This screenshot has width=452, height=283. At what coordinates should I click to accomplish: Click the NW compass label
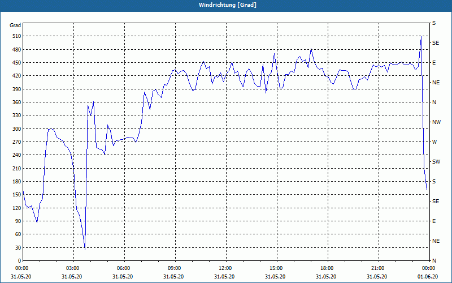436,122
